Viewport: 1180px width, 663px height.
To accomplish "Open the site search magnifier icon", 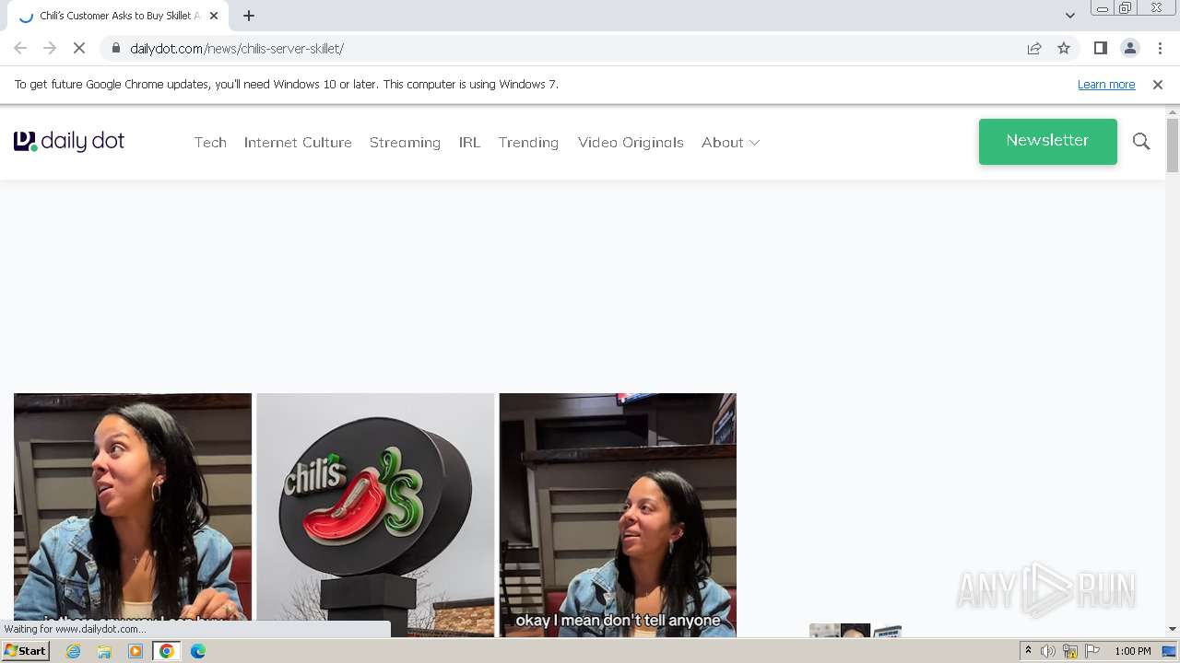I will (x=1141, y=141).
